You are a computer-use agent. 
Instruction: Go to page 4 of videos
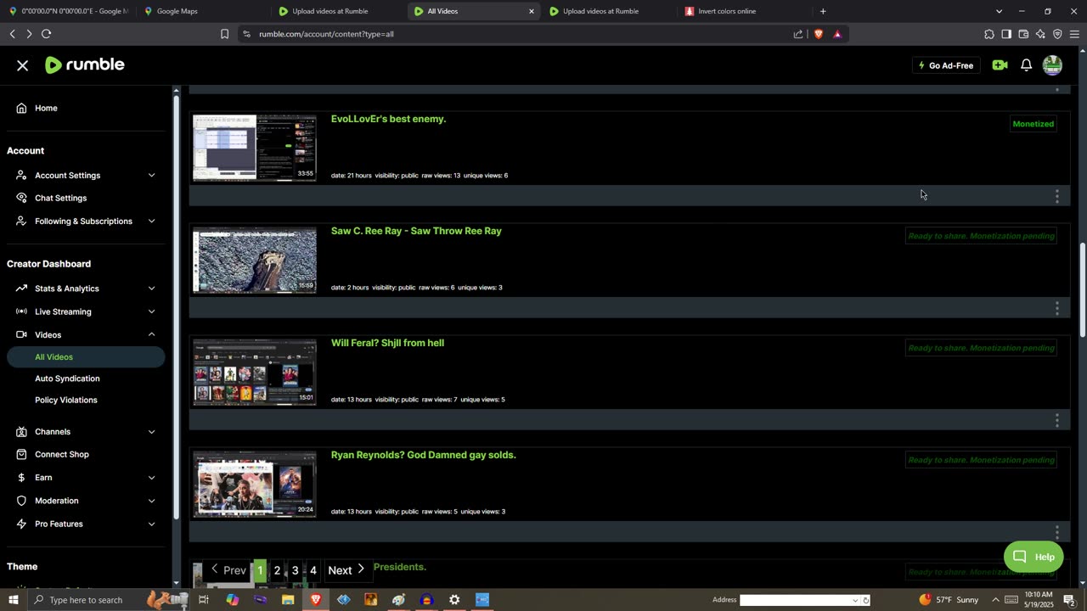click(313, 570)
